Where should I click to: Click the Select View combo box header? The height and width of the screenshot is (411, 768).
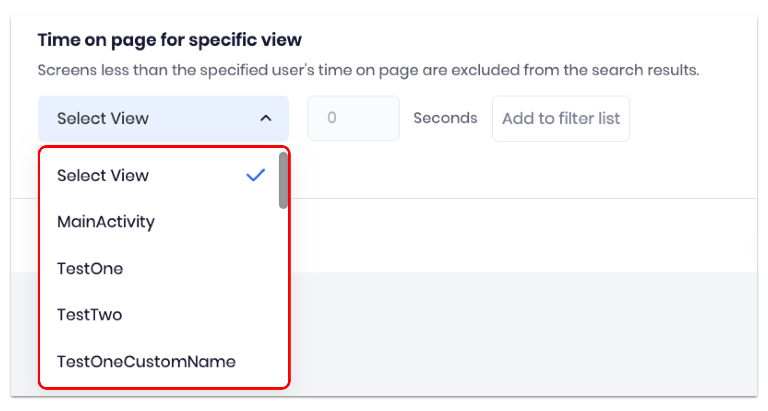click(x=151, y=118)
